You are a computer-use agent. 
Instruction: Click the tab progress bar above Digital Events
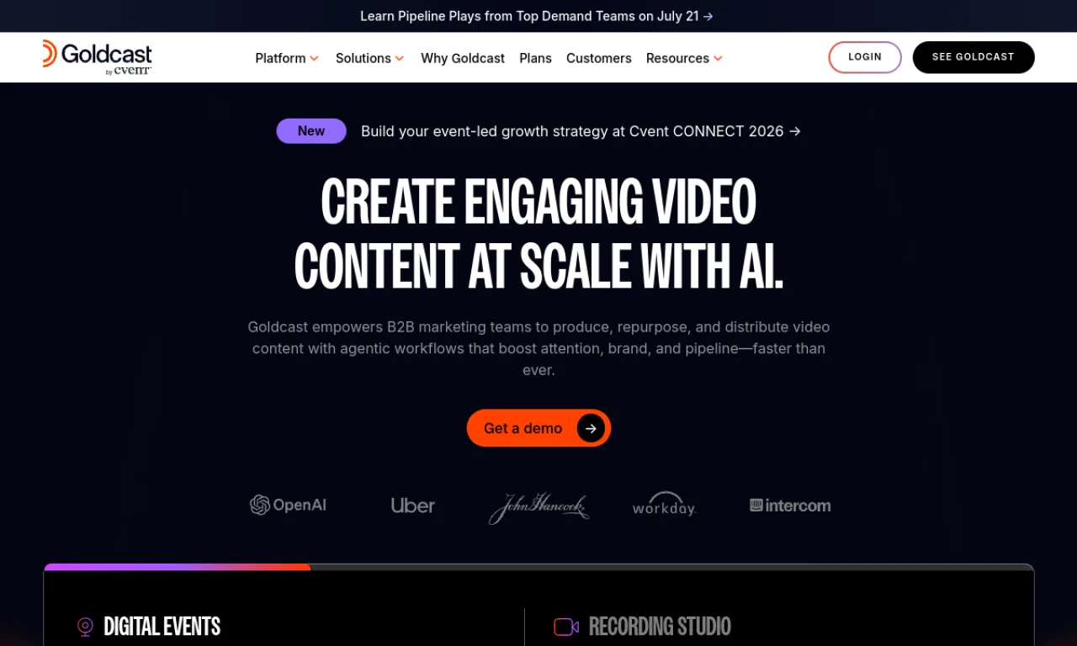pyautogui.click(x=538, y=567)
